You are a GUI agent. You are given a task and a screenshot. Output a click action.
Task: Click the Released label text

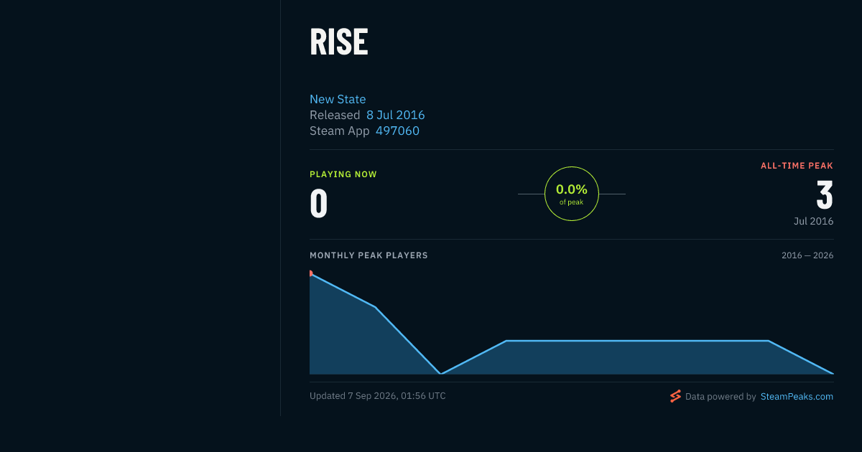[335, 115]
